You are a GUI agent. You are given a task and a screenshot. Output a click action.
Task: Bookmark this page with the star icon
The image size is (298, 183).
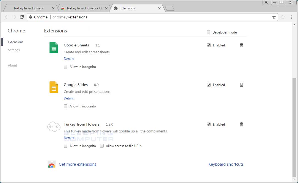pos(274,17)
